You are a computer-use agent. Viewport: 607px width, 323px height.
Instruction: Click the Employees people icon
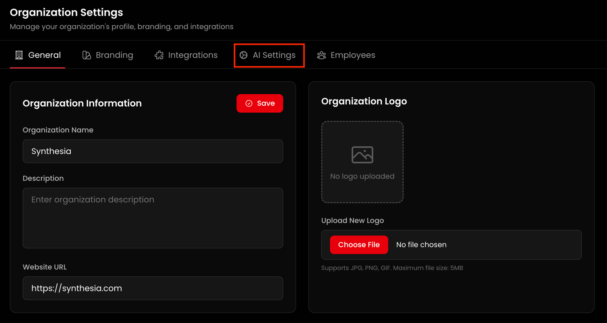pyautogui.click(x=321, y=55)
